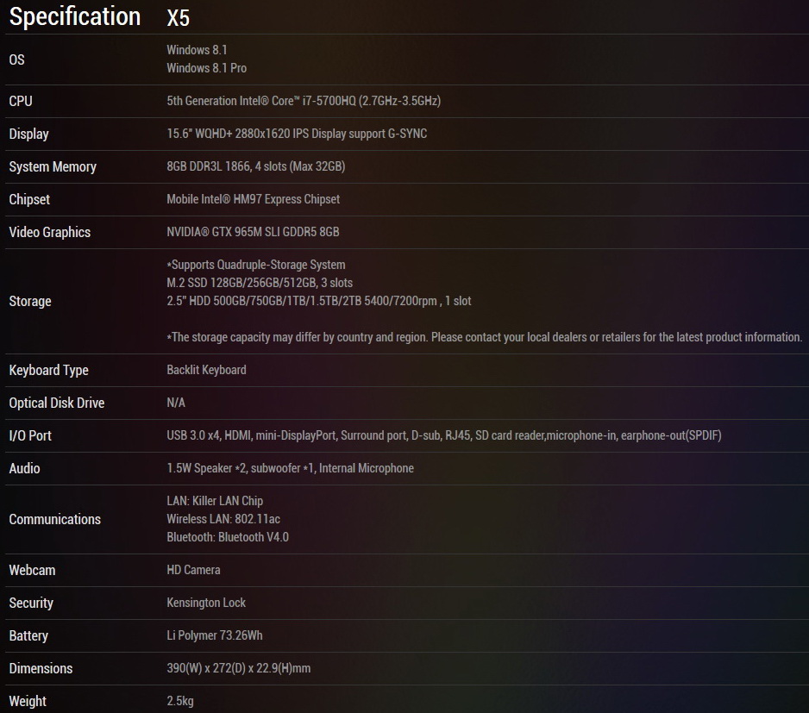Select the "System Memory" label
The image size is (809, 713).
click(x=53, y=166)
